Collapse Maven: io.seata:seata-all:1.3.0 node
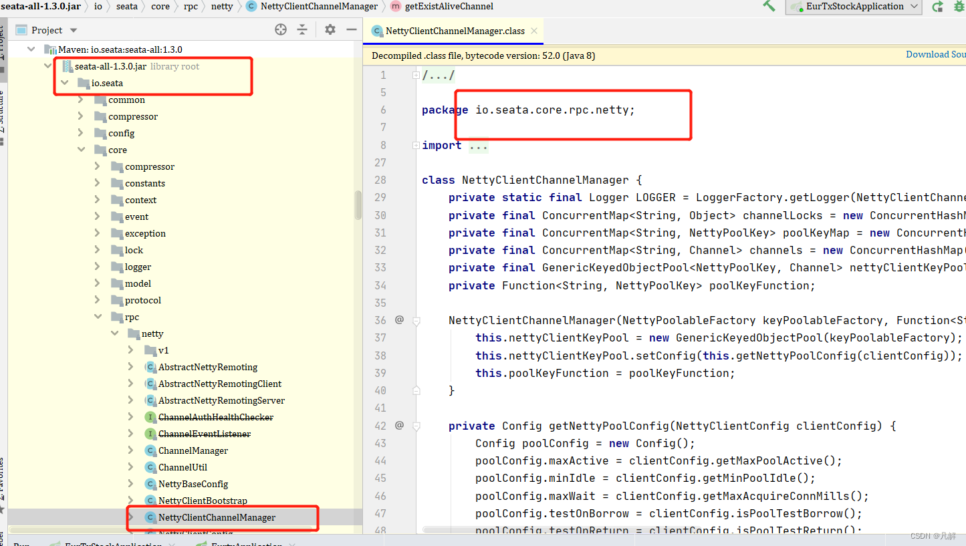 (x=31, y=49)
